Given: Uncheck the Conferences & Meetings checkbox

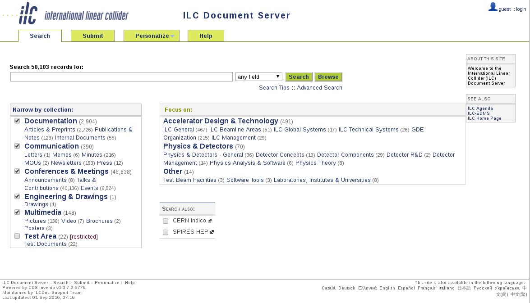Looking at the screenshot, I should click(x=17, y=172).
